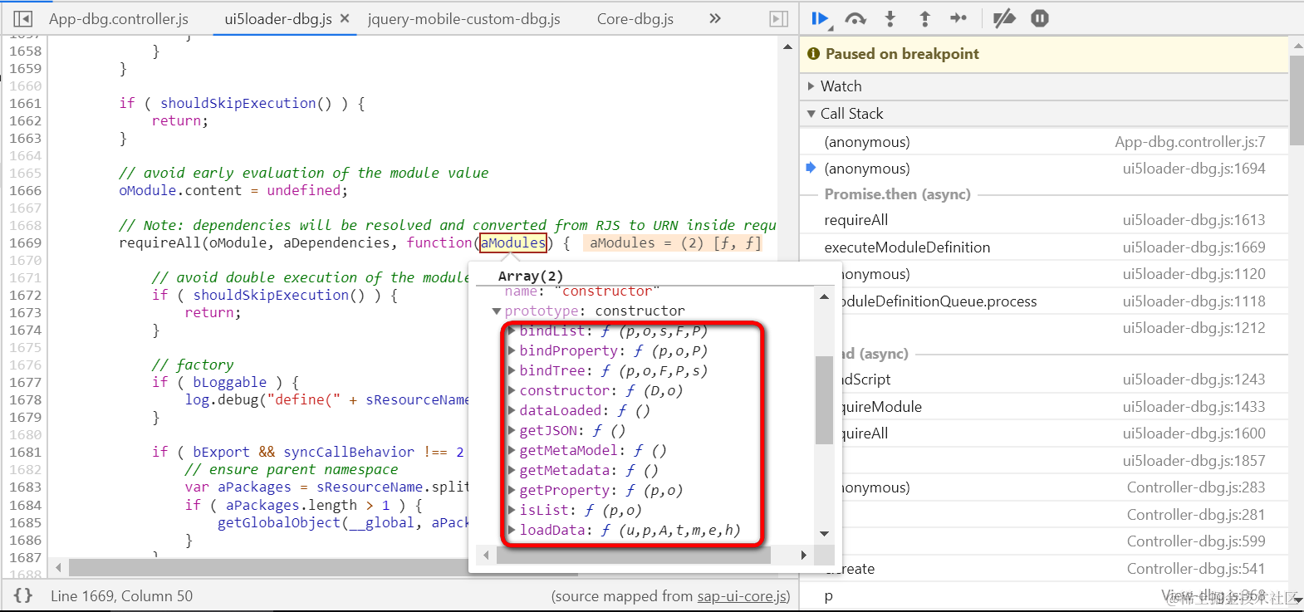Expand the getProperty property row
The height and width of the screenshot is (612, 1304).
tap(512, 490)
